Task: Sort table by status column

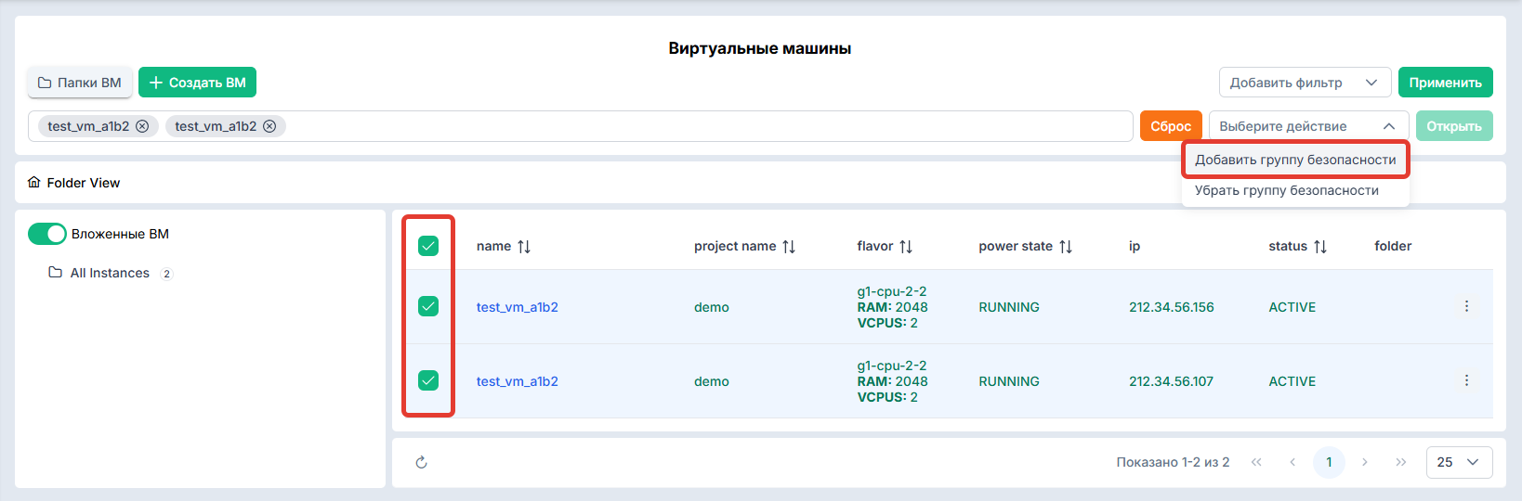Action: pyautogui.click(x=1320, y=246)
